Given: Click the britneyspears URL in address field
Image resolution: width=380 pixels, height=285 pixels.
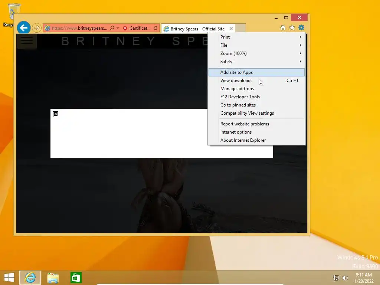Looking at the screenshot, I should click(79, 28).
